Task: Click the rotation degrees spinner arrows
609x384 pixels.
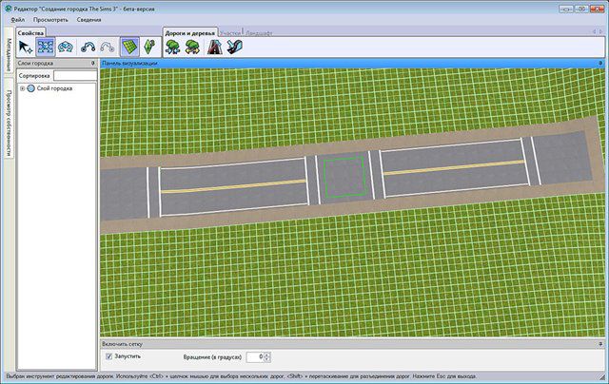Action: [x=265, y=356]
